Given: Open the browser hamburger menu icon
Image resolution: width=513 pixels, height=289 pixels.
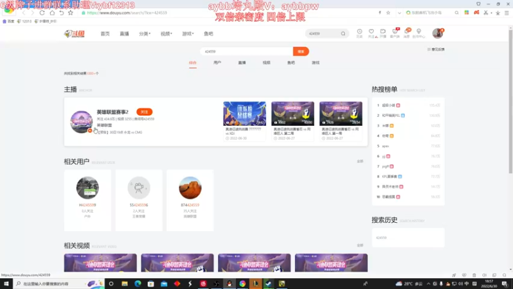Looking at the screenshot, I should coord(507,13).
